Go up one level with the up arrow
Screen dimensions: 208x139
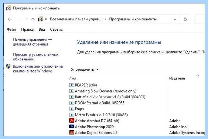click(x=33, y=19)
